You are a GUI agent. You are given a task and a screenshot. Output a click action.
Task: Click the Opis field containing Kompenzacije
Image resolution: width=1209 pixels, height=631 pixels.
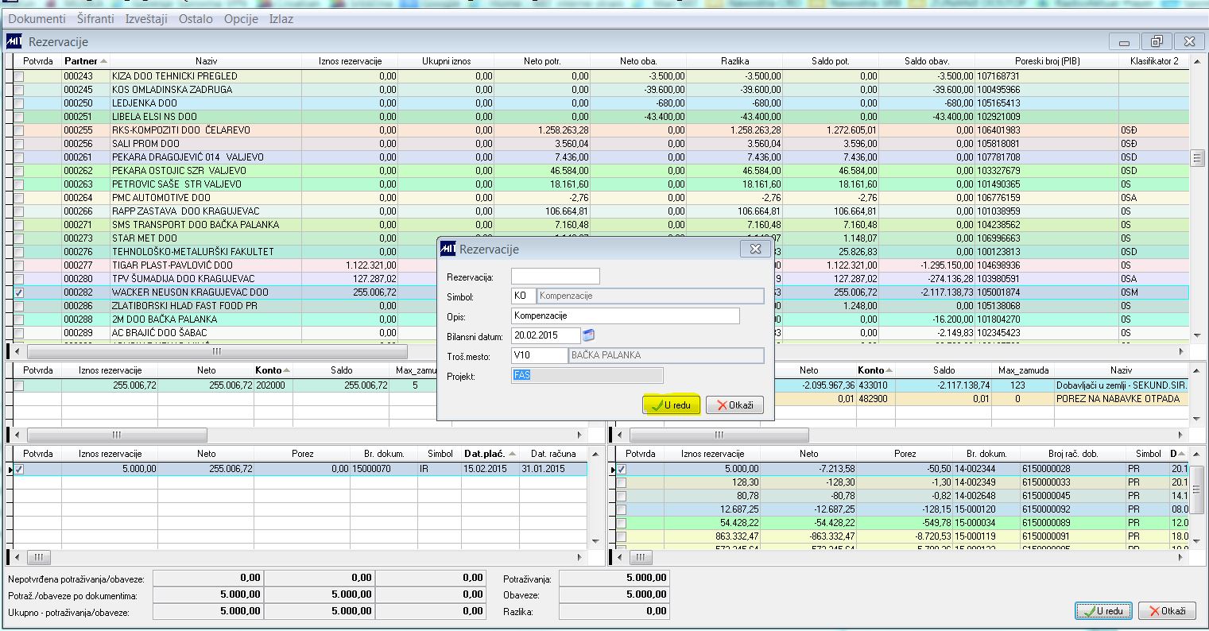tap(626, 315)
